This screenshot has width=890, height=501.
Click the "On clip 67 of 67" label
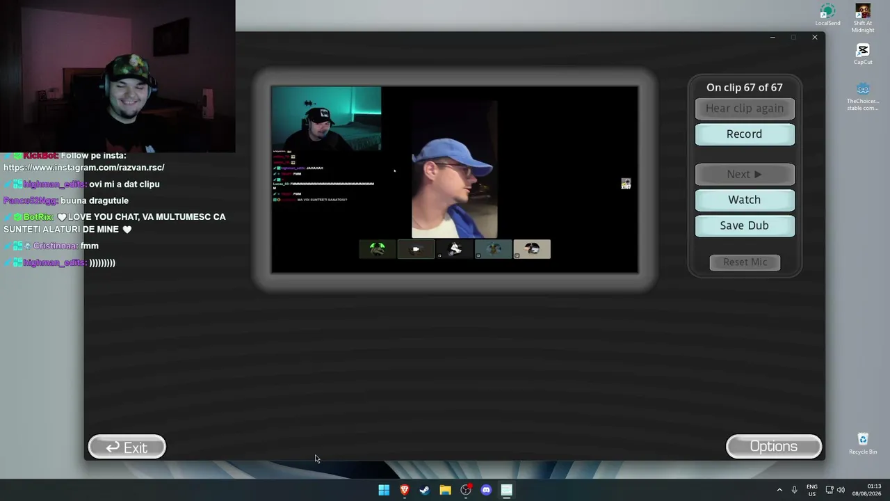pos(745,88)
